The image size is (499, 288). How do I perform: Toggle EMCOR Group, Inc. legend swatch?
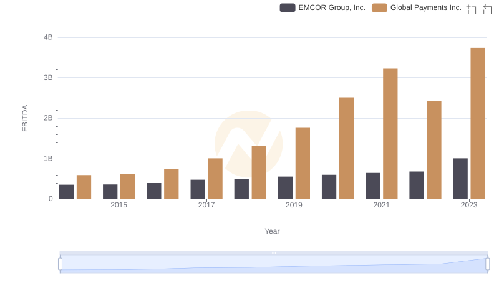(x=288, y=7)
